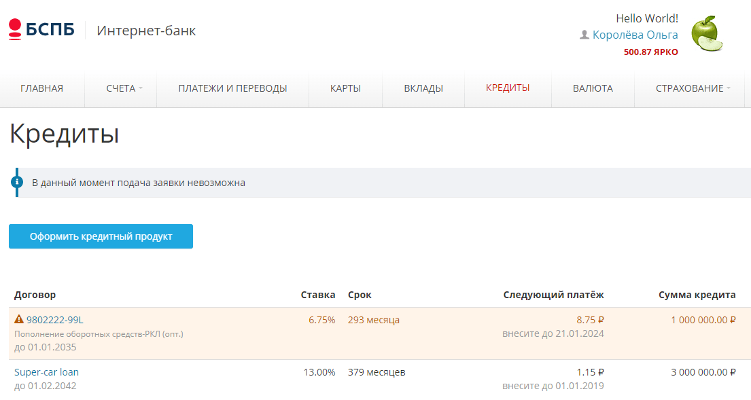The width and height of the screenshot is (751, 400).
Task: Click the user silhouette icon beside Королёва Ольга
Action: pos(584,35)
